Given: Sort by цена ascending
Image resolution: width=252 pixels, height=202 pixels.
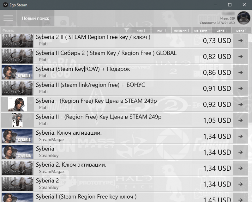Looking at the screenshot, I should (241, 30).
